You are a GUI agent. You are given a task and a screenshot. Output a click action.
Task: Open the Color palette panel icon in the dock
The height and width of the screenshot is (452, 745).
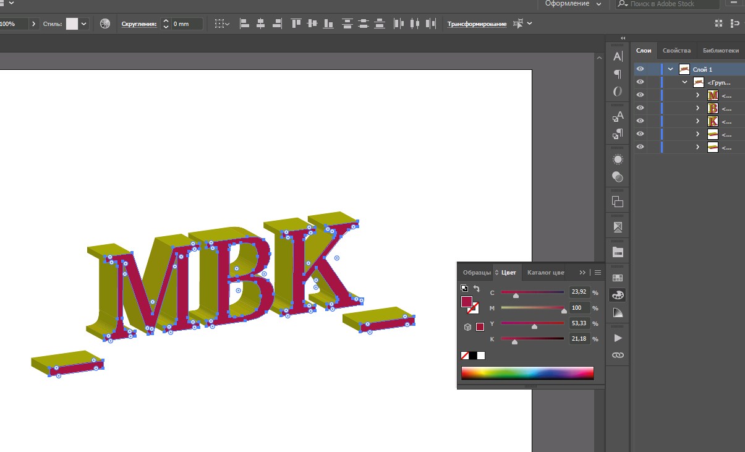click(618, 296)
